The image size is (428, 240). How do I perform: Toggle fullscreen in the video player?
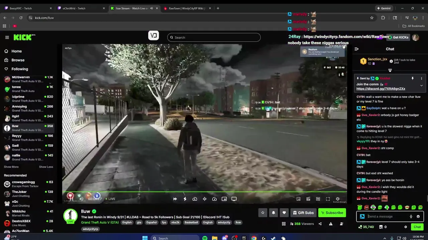click(x=328, y=199)
